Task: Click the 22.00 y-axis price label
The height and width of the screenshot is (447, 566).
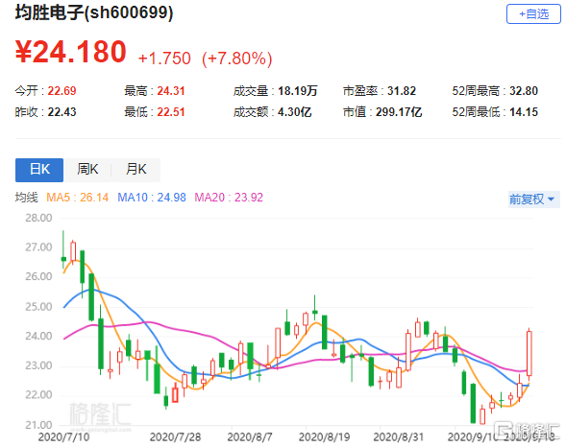Action: pos(38,395)
